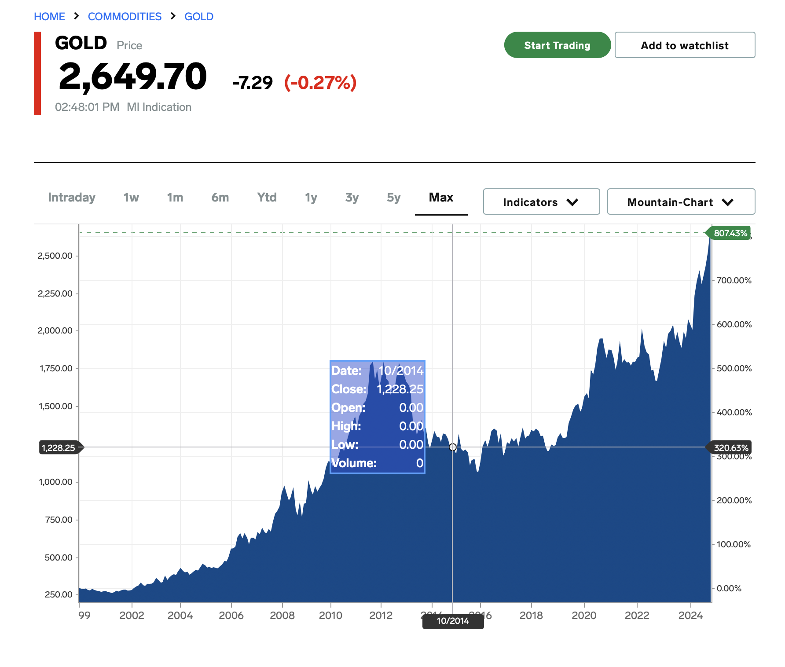Click the GOLD title heading
Viewport: 785px width, 667px height.
[81, 43]
